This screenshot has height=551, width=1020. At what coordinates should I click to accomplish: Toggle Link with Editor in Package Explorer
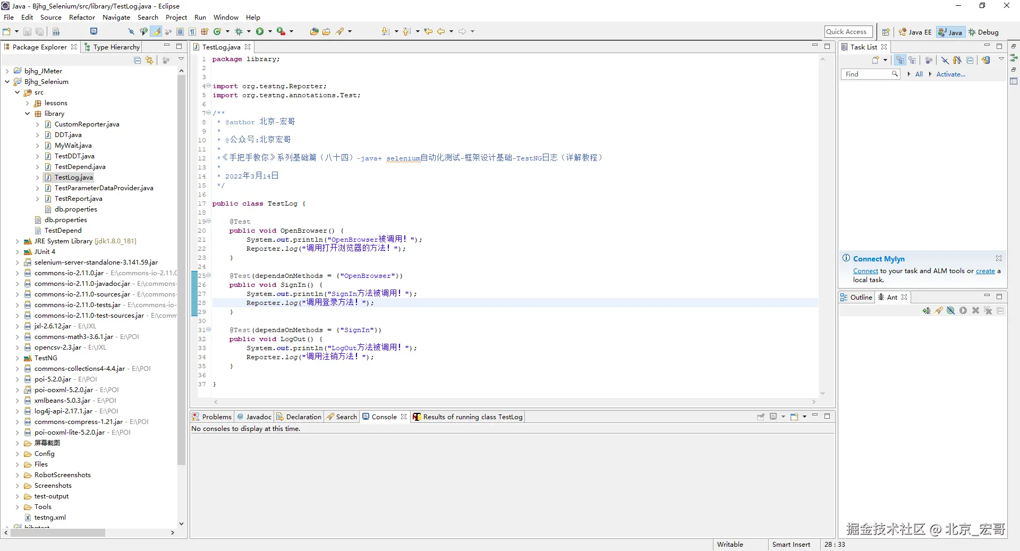click(149, 61)
